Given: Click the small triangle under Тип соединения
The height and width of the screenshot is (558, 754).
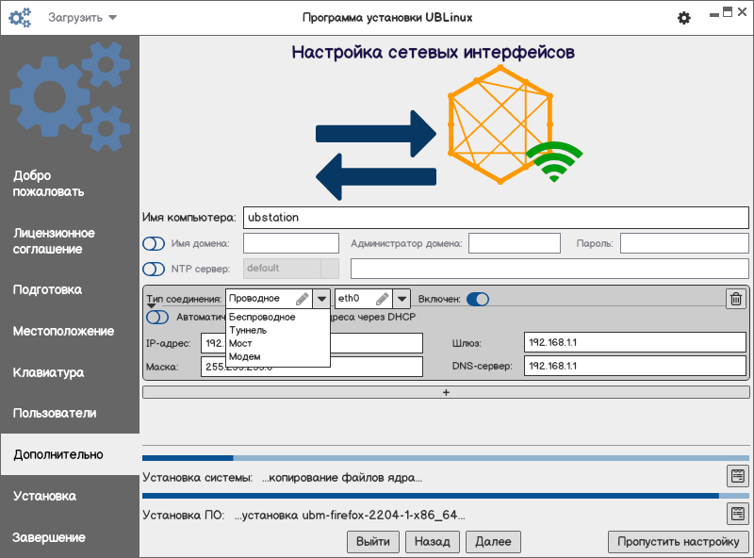Looking at the screenshot, I should 152,306.
